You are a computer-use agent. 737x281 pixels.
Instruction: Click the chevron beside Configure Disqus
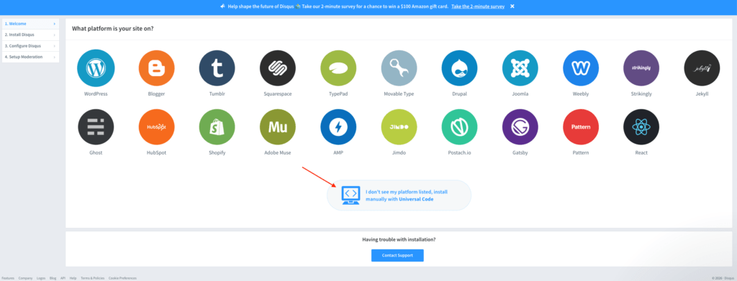pos(55,46)
